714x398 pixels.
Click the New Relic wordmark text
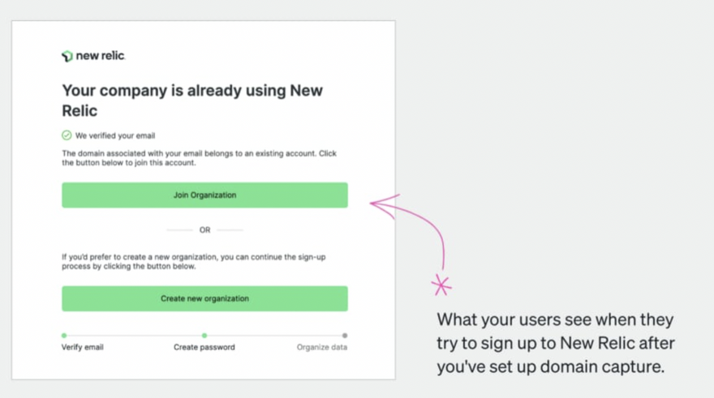click(101, 56)
